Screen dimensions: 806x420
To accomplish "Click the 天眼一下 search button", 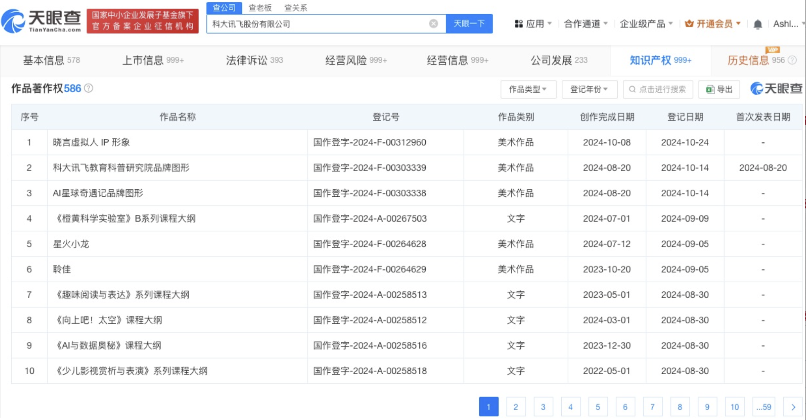I will pyautogui.click(x=469, y=24).
